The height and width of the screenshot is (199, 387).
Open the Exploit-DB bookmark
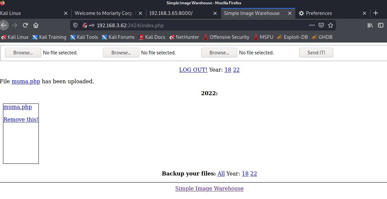(292, 37)
